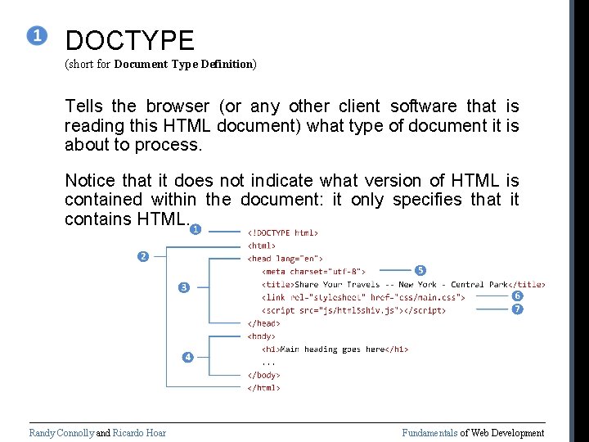Image resolution: width=589 pixels, height=442 pixels.
Task: Click 'Fundamentals of Web Development' footer text
Action: 473,433
